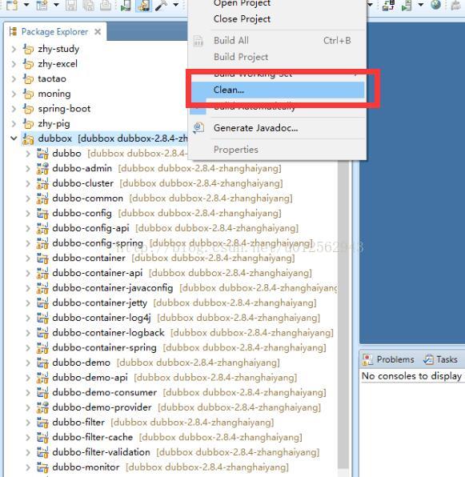Click the dubbo-container module icon
The image size is (465, 477).
42,258
